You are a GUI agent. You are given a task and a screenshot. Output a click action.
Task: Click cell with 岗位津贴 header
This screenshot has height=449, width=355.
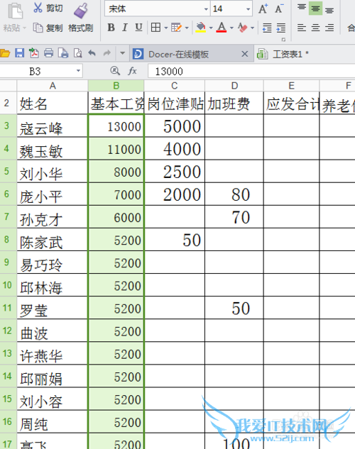175,103
